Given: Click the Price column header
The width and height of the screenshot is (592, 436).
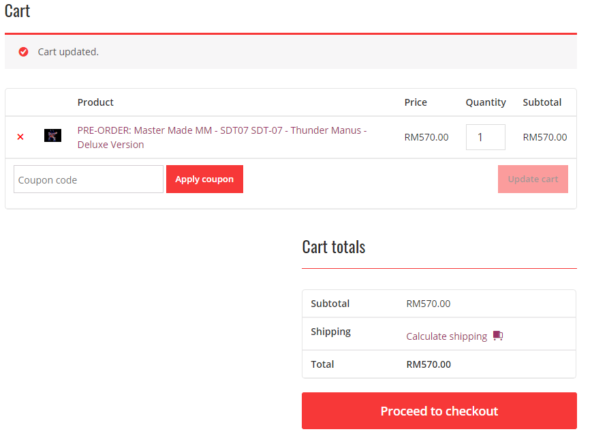Looking at the screenshot, I should [x=416, y=102].
